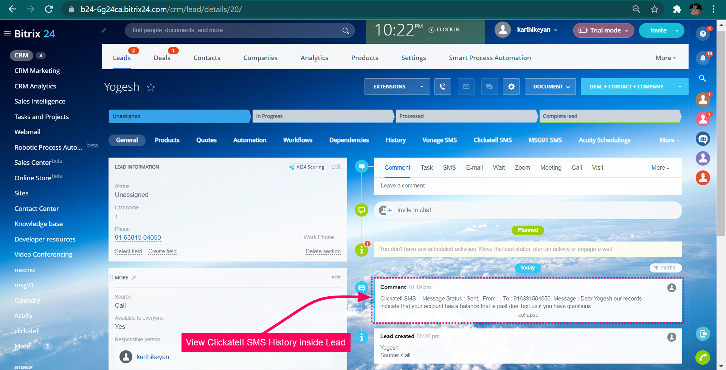Open the Clickatell SMS tab

tap(492, 140)
